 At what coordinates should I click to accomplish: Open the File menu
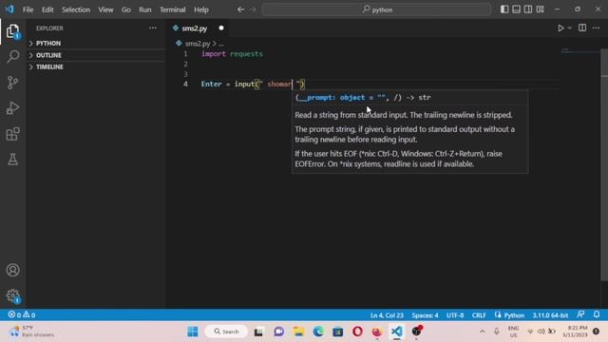28,9
